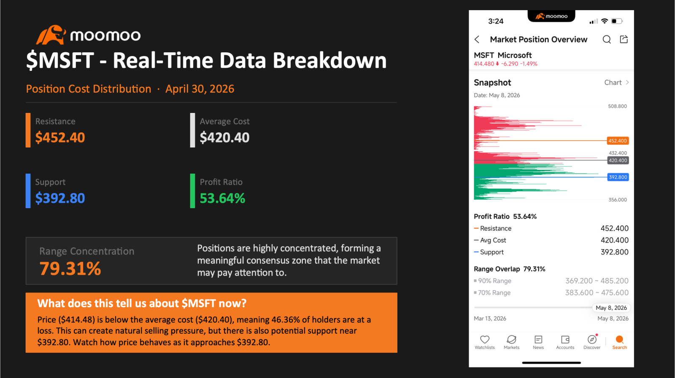Open the Watchlists heart icon

485,342
